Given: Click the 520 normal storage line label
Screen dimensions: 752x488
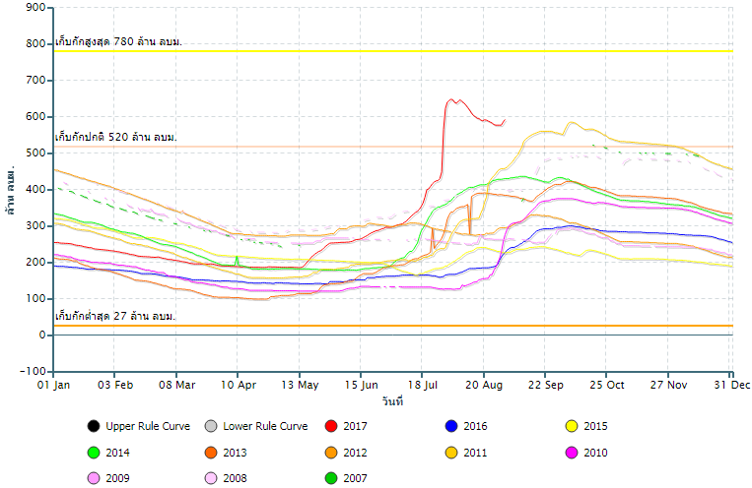Looking at the screenshot, I should (x=115, y=137).
